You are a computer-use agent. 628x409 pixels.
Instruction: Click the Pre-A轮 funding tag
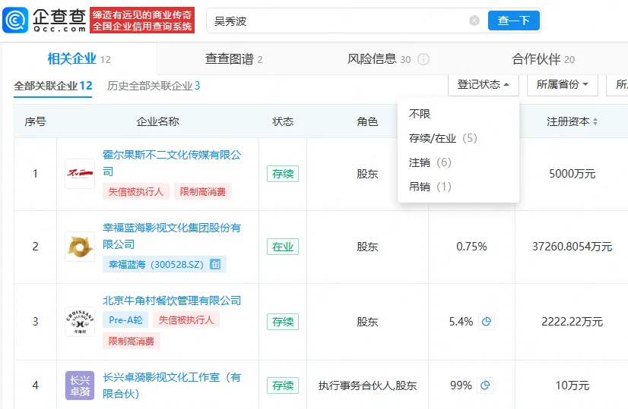(125, 320)
